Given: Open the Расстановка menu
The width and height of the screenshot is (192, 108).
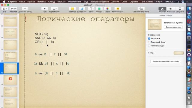Looking at the screenshot, I should [x=75, y=2].
